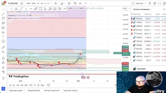Pick the Fib retracement tool in floating toolbar
Screen dimensions: 166x93
point(50,9)
